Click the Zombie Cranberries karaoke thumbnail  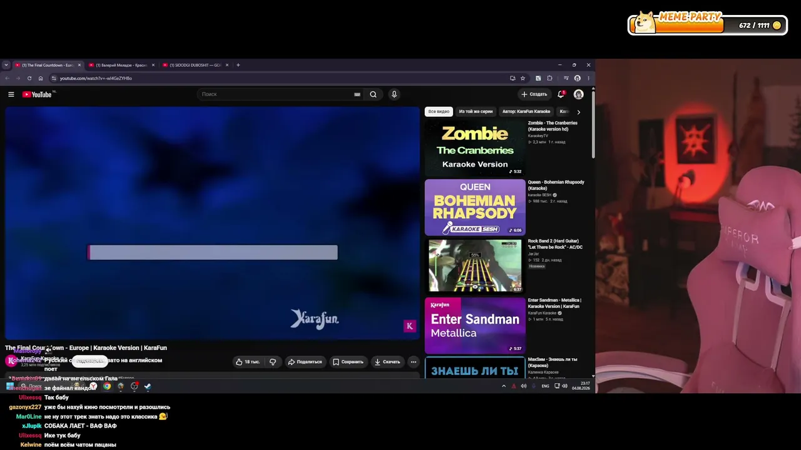point(475,148)
